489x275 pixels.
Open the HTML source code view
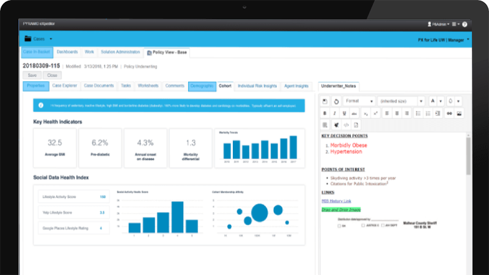click(346, 125)
